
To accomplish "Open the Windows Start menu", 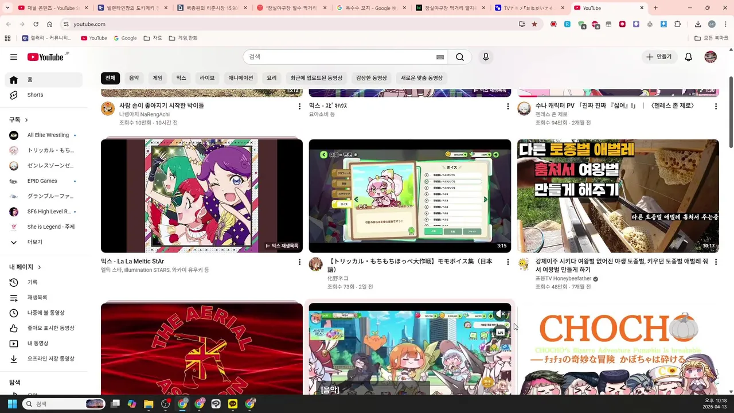I will 12,404.
